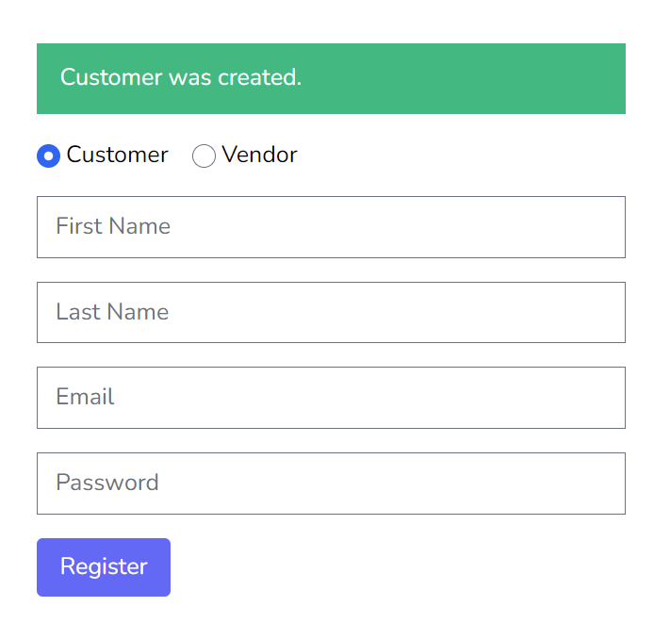The image size is (670, 623).
Task: Focus the First Name input field
Action: coord(331,227)
